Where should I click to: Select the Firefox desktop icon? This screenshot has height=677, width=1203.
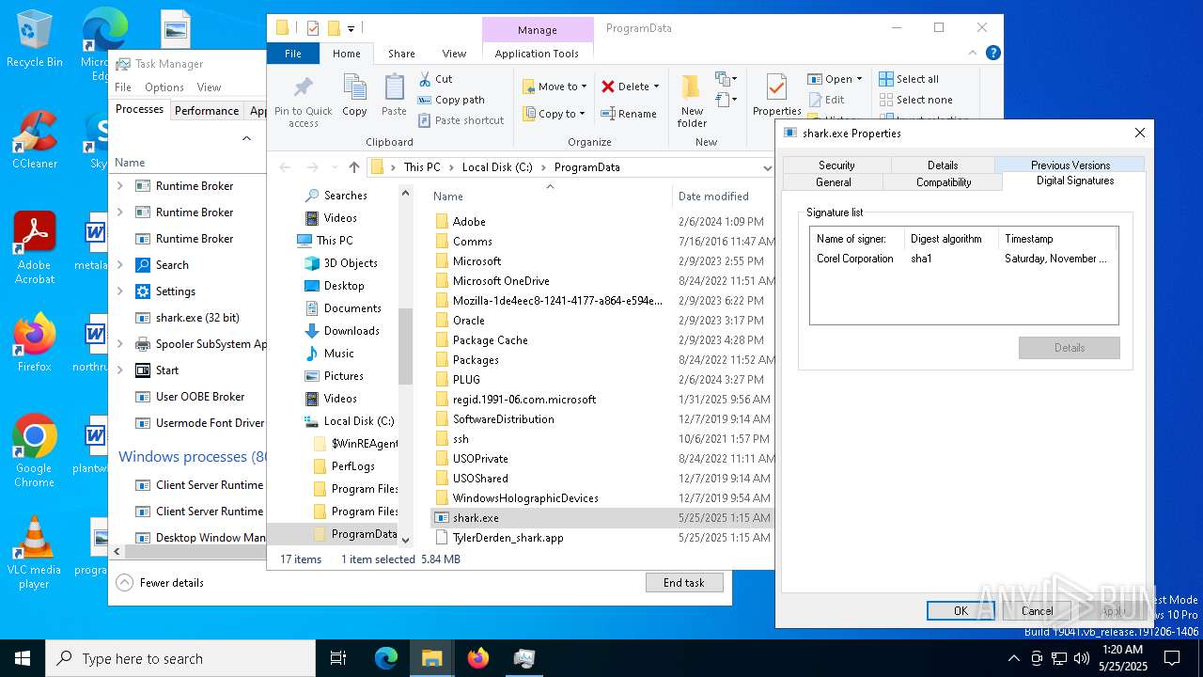[34, 343]
